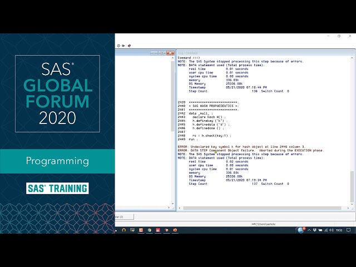
Task: Click log line 'rc = h.check(key:1)'
Action: (212, 136)
